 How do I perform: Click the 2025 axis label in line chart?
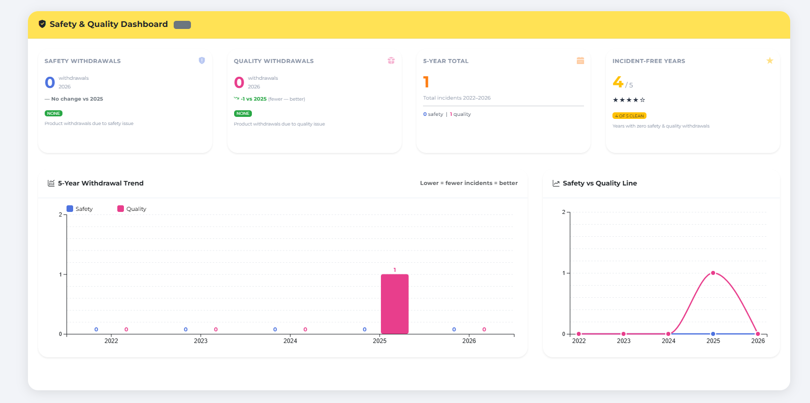click(x=713, y=341)
